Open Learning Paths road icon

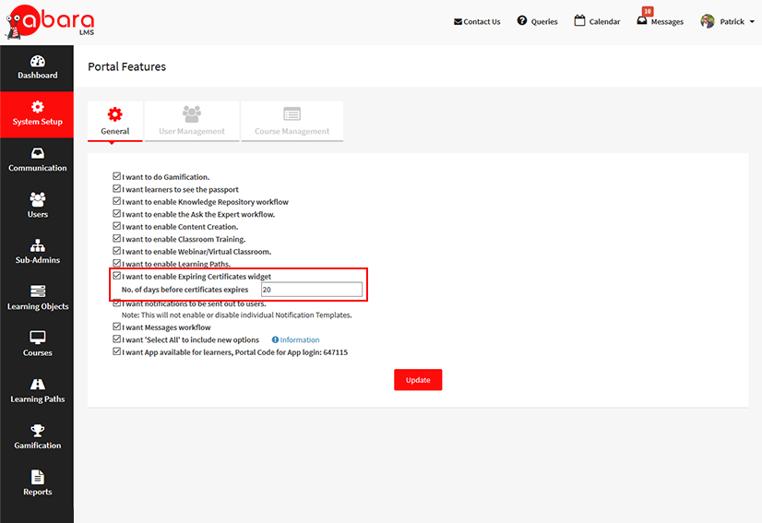click(38, 384)
